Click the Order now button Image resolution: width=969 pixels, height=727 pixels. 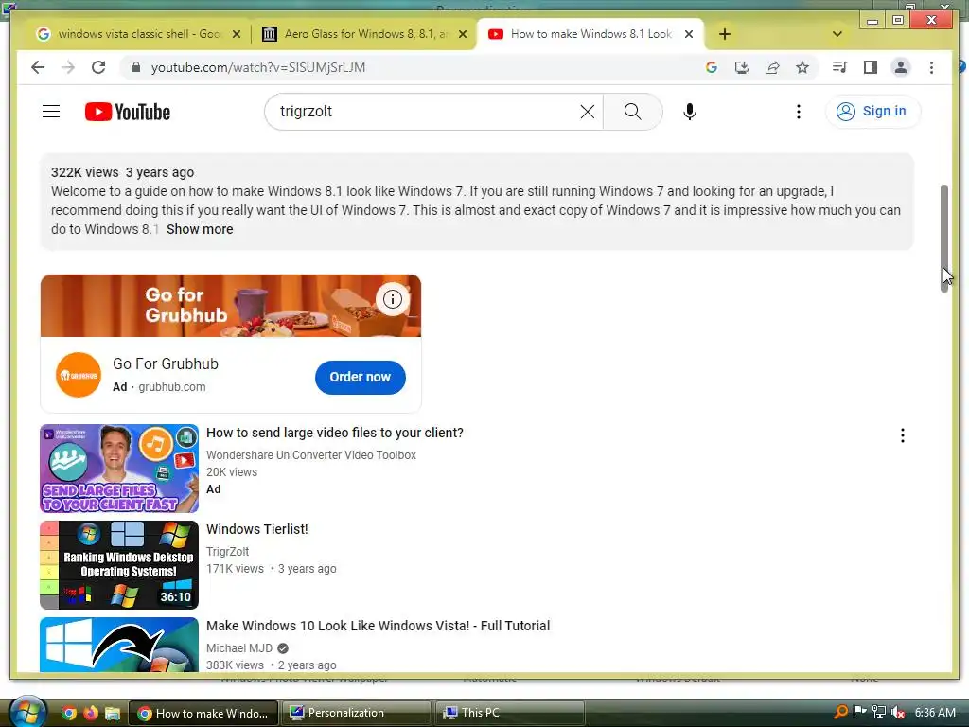tap(361, 377)
